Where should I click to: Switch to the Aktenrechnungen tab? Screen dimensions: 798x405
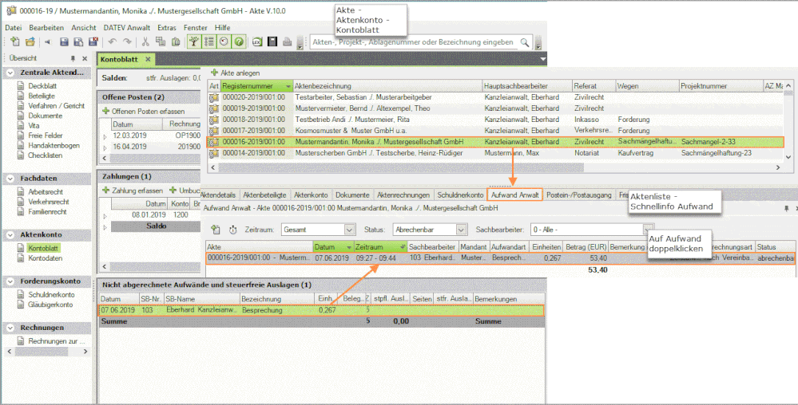(x=403, y=195)
